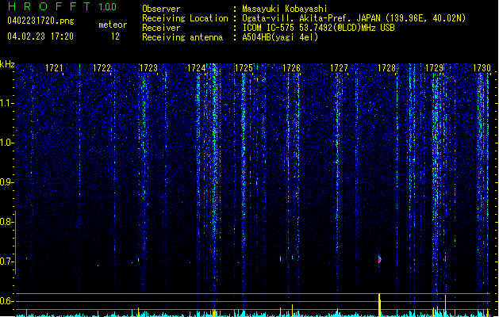
Task: Click the filename 0402231720.png
Action: (x=40, y=21)
